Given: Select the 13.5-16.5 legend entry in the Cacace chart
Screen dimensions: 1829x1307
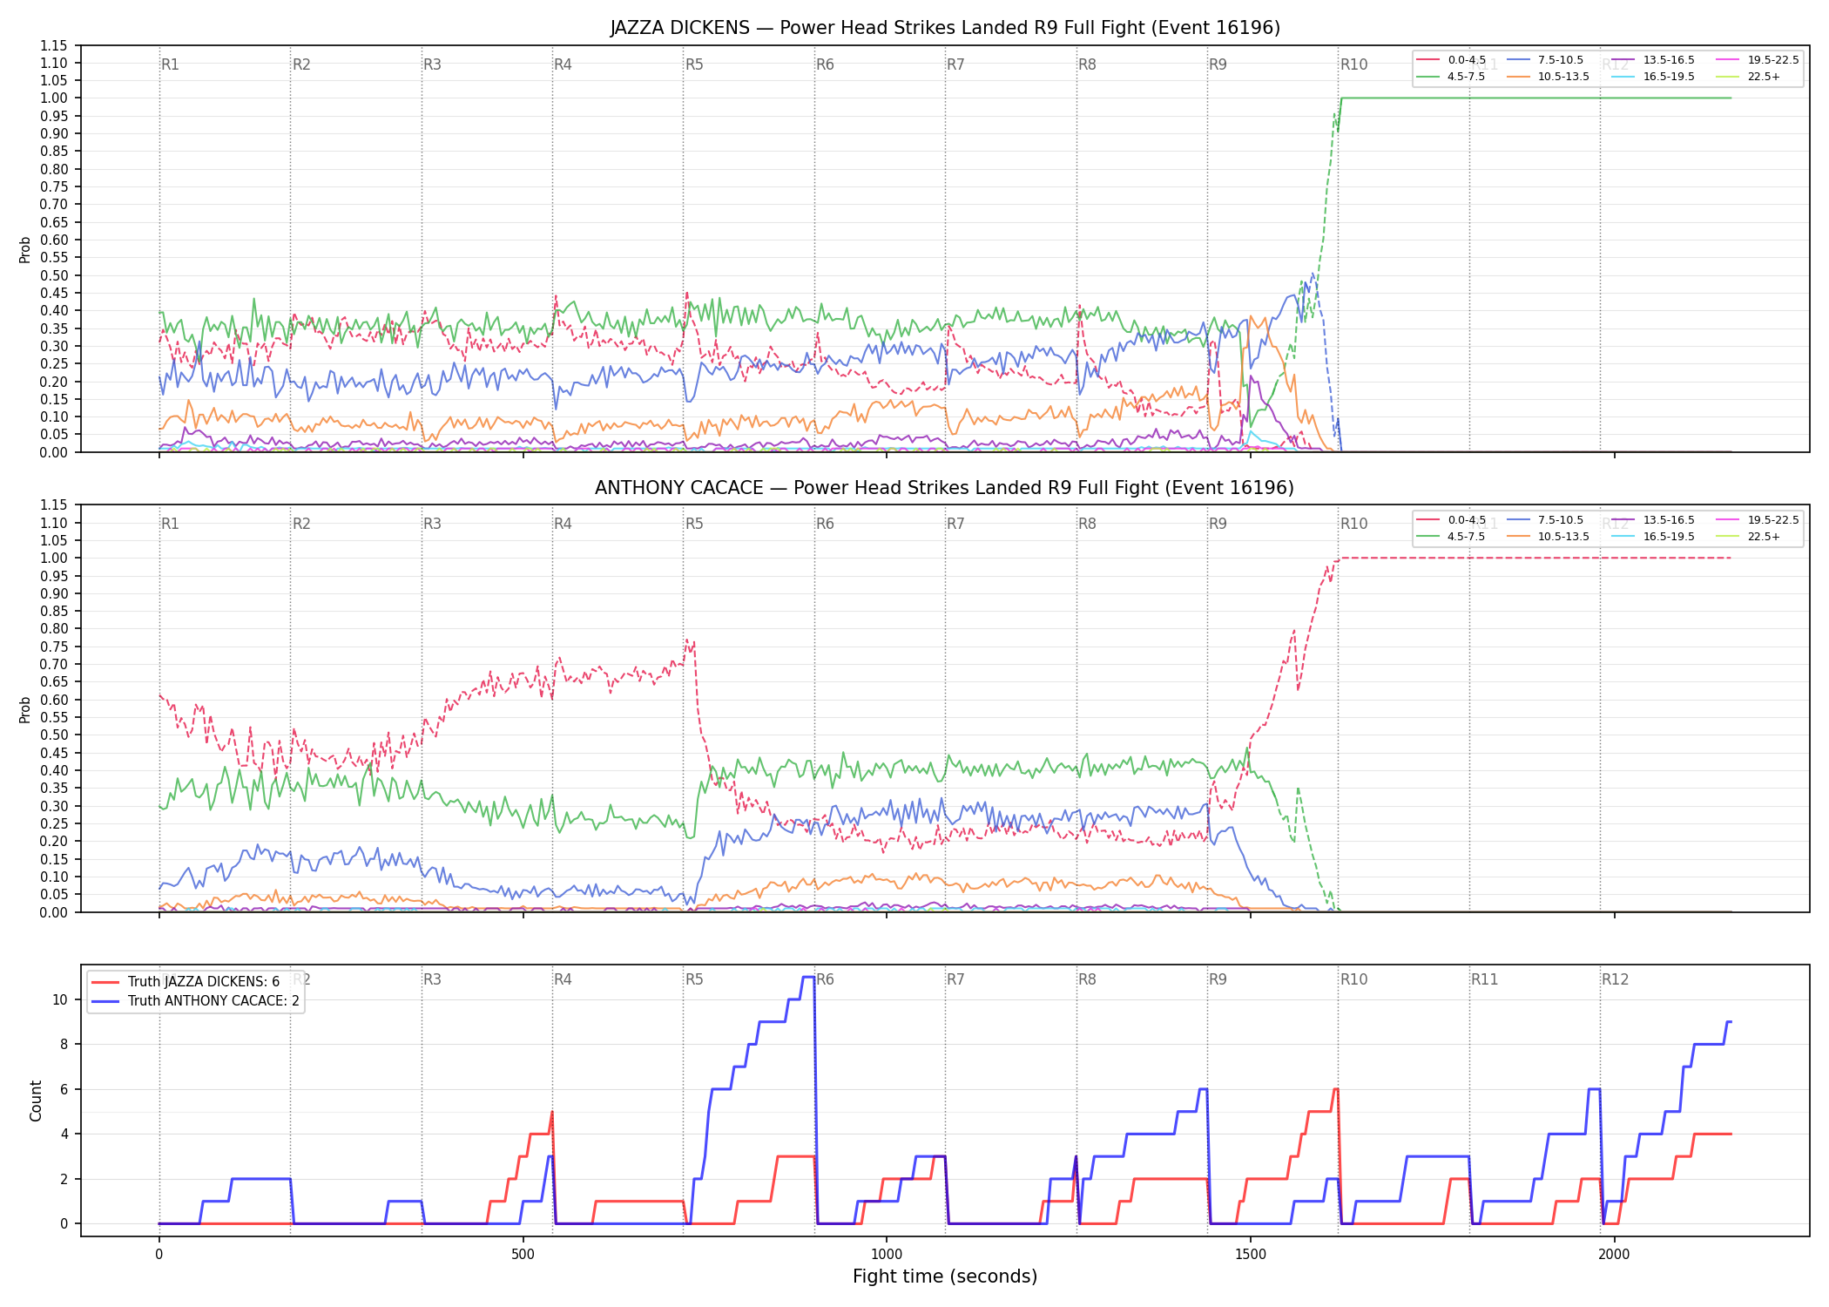Looking at the screenshot, I should [1653, 520].
